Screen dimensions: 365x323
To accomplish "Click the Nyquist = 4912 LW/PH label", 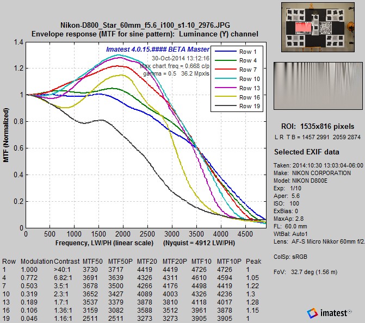I will point(199,243).
